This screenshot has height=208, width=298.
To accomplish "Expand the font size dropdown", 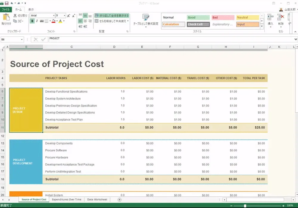I will (x=65, y=15).
